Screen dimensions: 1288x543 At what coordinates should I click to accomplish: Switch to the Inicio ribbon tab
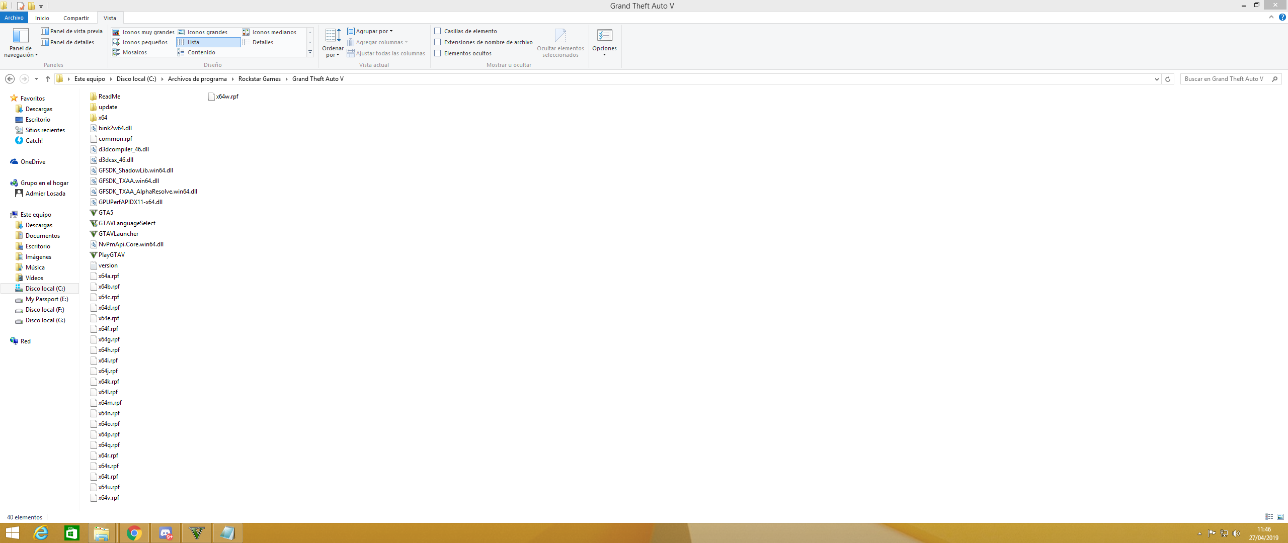[x=42, y=18]
